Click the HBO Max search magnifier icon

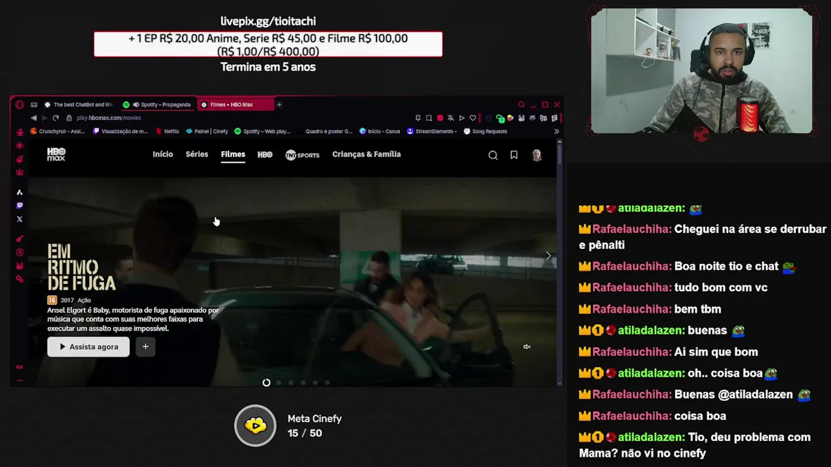click(x=493, y=155)
